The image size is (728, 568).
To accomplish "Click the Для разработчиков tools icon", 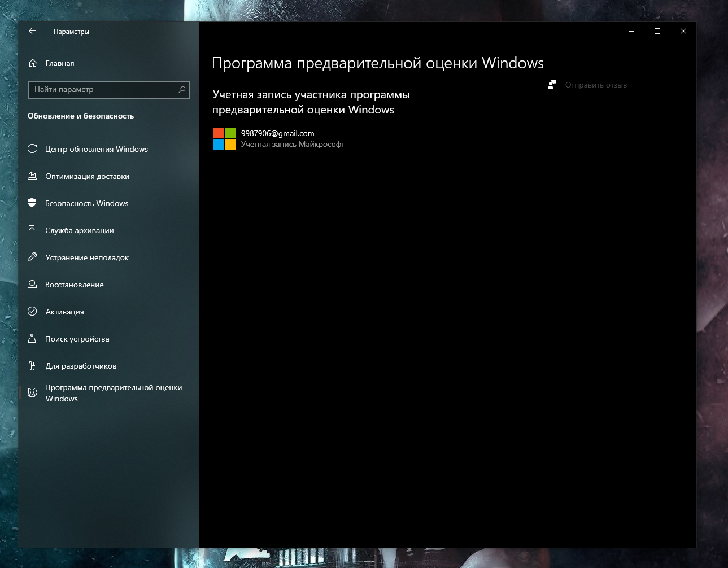I will pos(32,366).
